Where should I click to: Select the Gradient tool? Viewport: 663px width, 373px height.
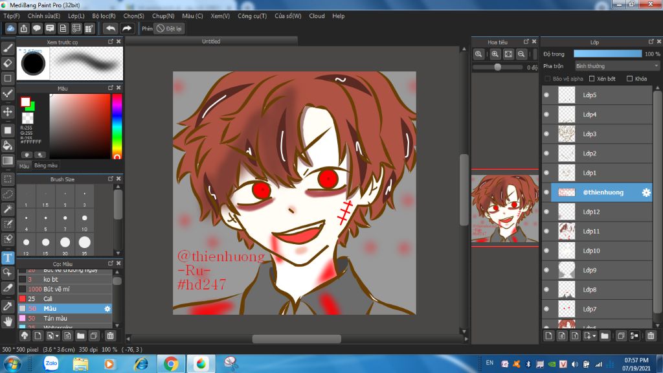pos(8,161)
